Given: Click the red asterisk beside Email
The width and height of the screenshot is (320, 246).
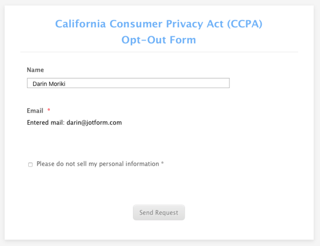Looking at the screenshot, I should pos(49,111).
